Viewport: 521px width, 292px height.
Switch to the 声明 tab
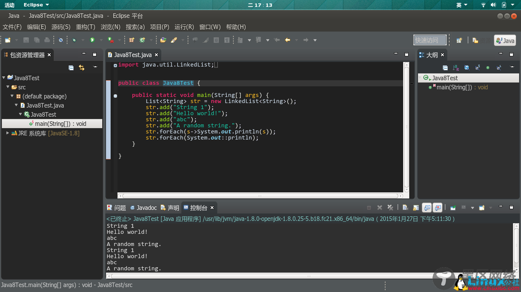coord(170,208)
